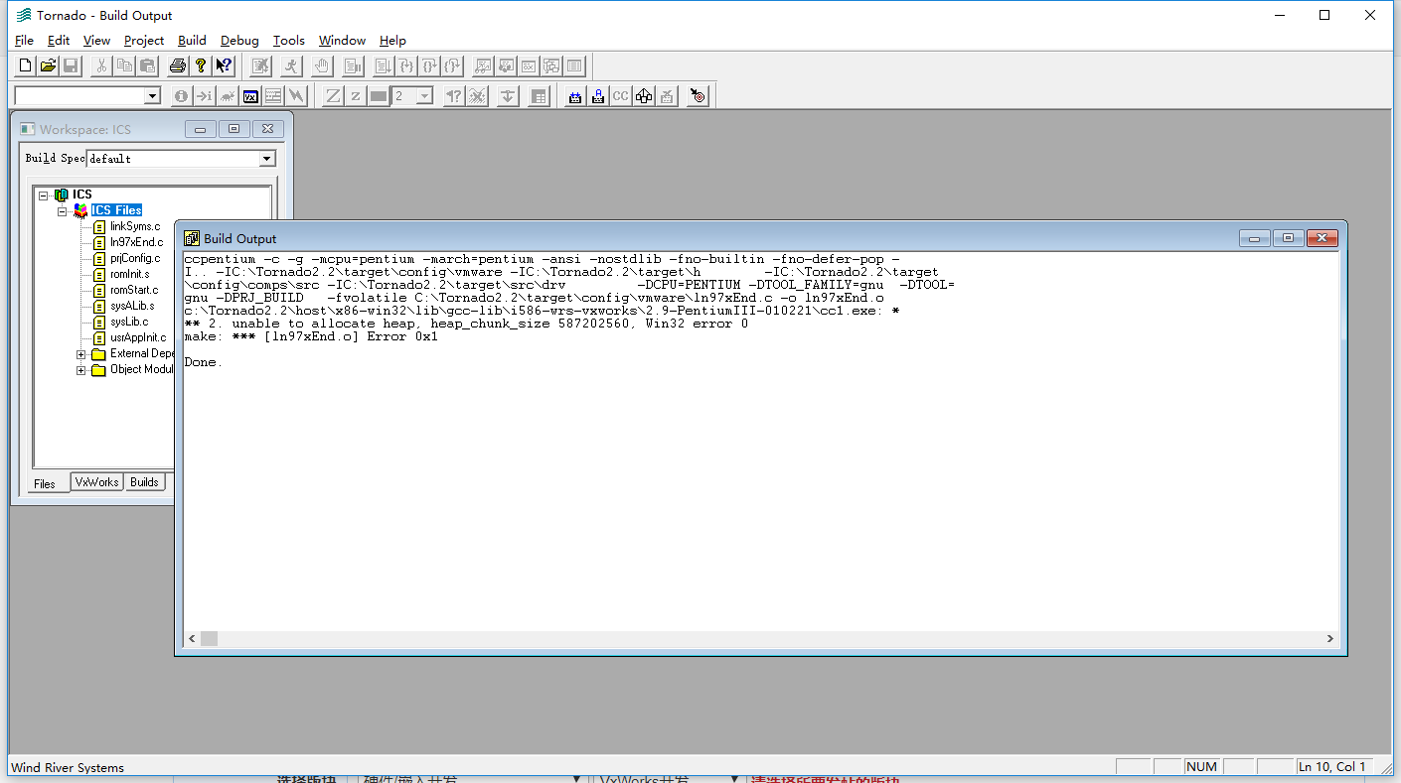Select the highlighted ICS Files node

[116, 210]
